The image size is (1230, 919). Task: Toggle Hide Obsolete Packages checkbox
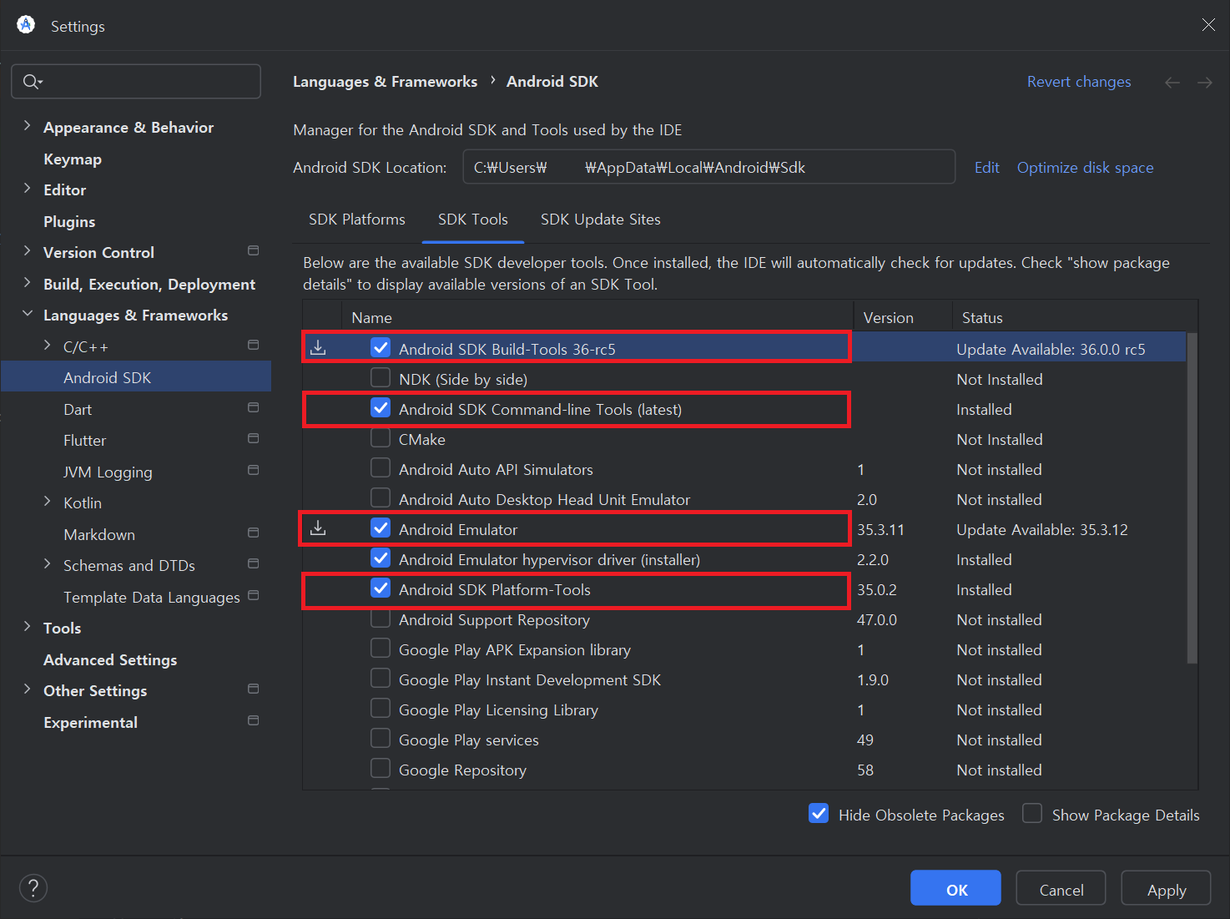click(x=819, y=813)
